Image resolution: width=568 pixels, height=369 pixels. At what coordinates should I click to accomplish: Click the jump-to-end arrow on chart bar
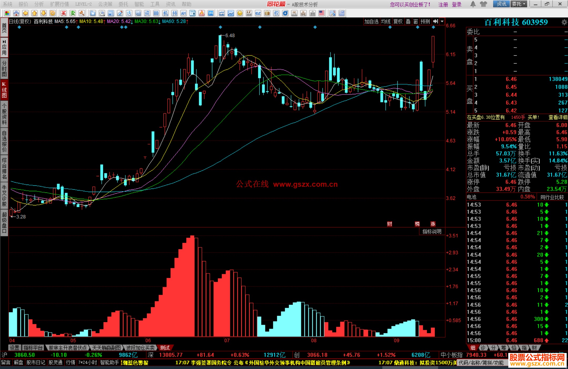point(435,22)
